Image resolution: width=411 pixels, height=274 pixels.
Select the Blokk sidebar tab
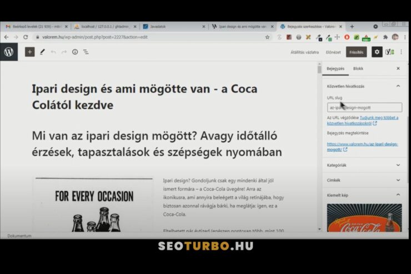point(358,69)
